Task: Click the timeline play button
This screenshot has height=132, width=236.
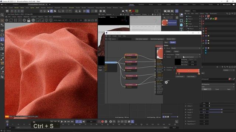Action: 62,121
